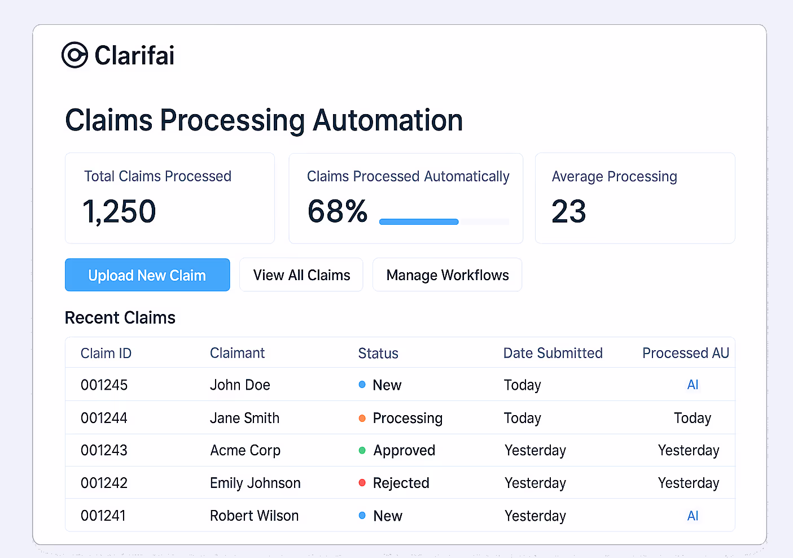Sort by Claimant column header

pos(237,353)
